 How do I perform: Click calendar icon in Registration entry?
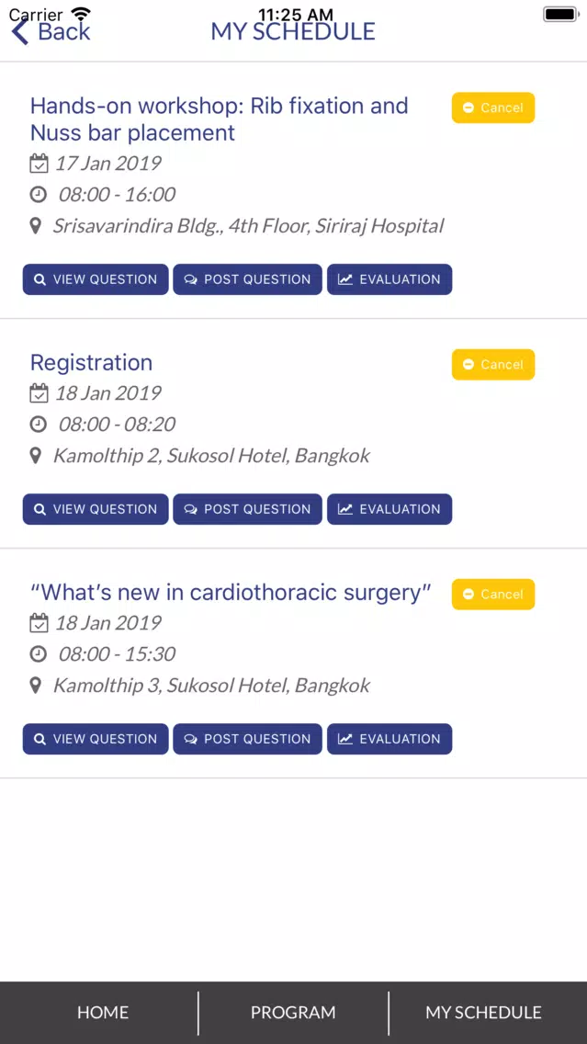(x=40, y=392)
